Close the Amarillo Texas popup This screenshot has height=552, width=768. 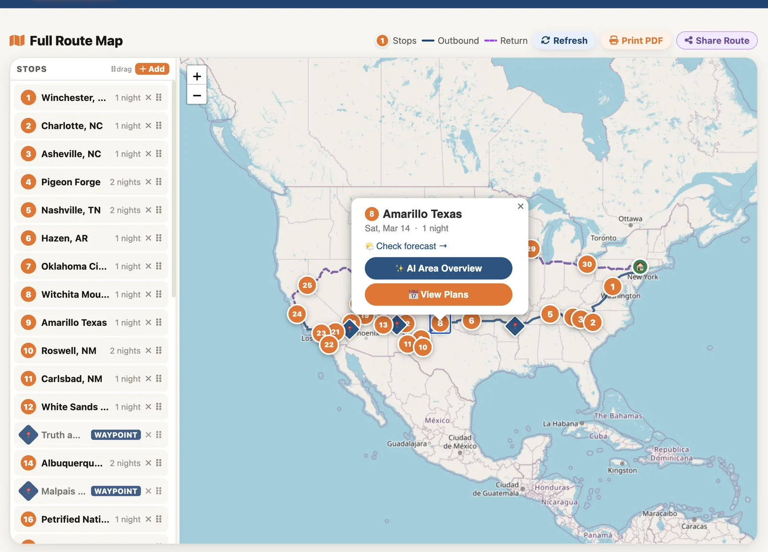point(520,206)
